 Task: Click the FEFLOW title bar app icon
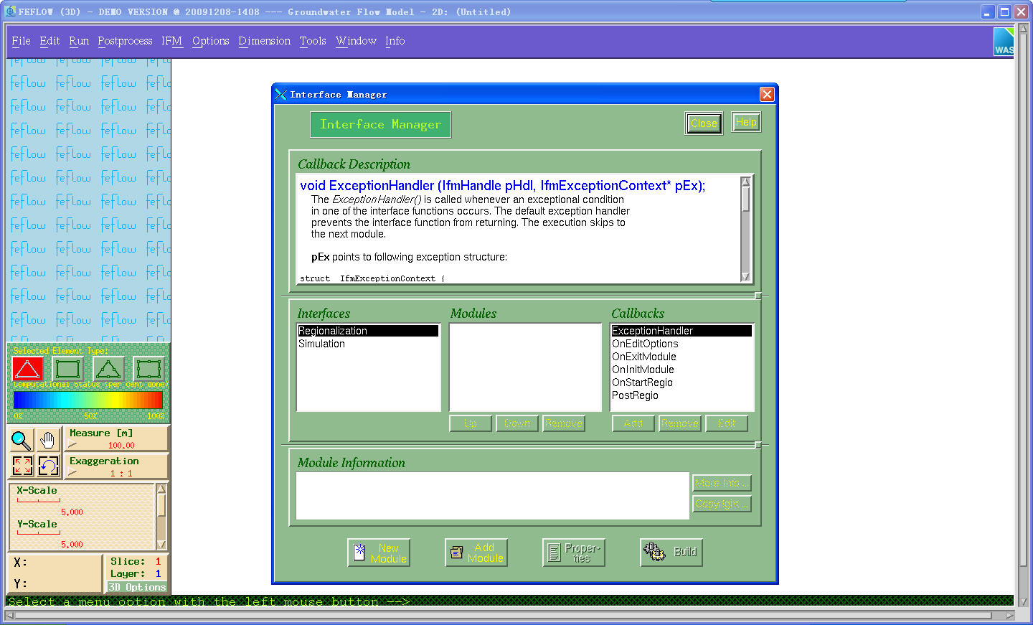click(10, 11)
